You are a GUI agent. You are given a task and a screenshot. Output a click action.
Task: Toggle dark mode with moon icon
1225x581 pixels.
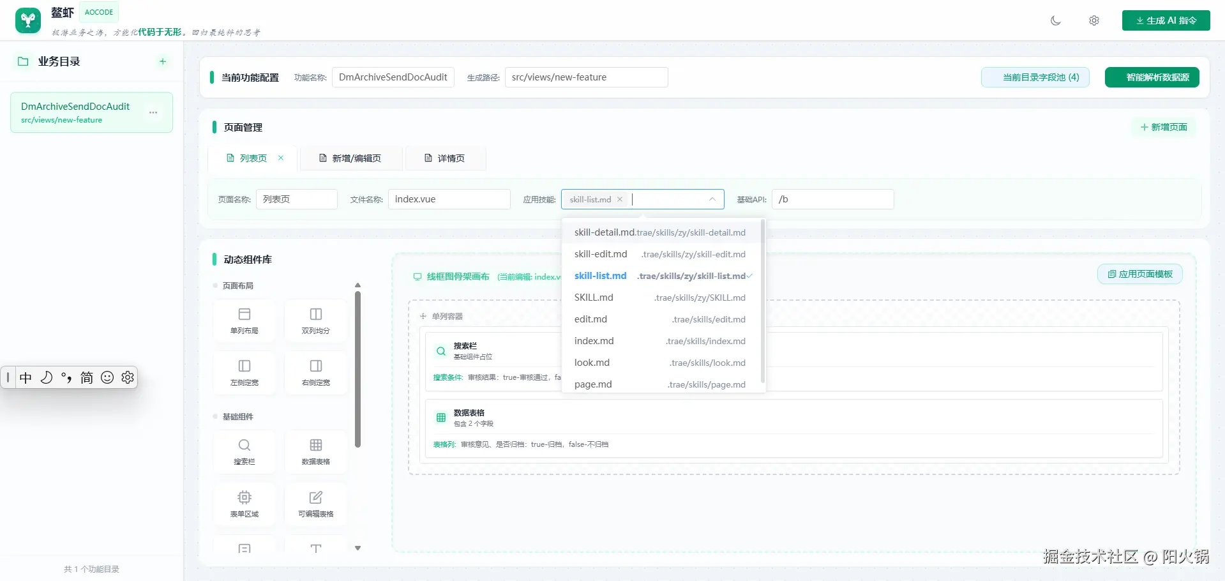[x=1055, y=20]
